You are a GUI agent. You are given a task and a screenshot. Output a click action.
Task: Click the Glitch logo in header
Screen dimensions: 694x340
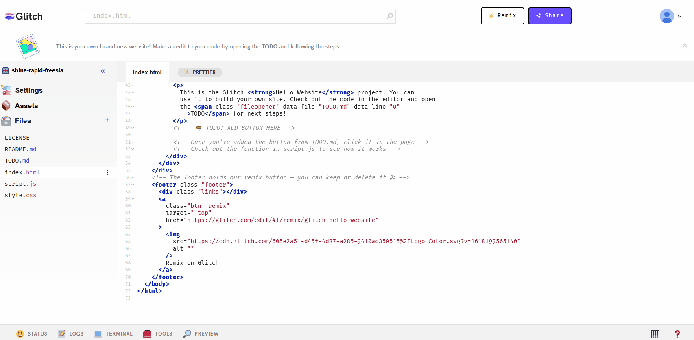[x=24, y=16]
